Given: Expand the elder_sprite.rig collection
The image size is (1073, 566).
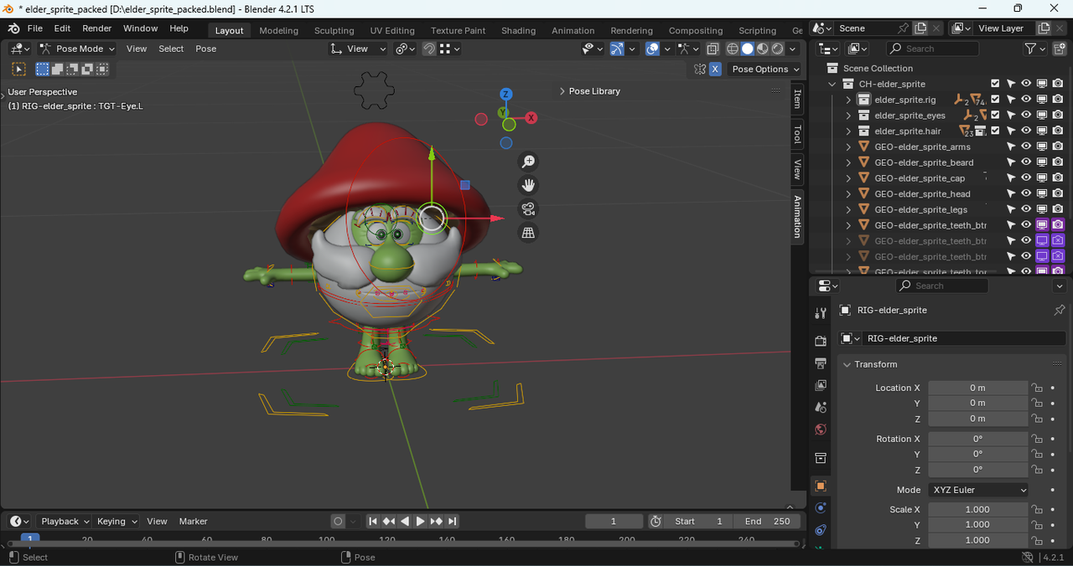Looking at the screenshot, I should tap(848, 100).
